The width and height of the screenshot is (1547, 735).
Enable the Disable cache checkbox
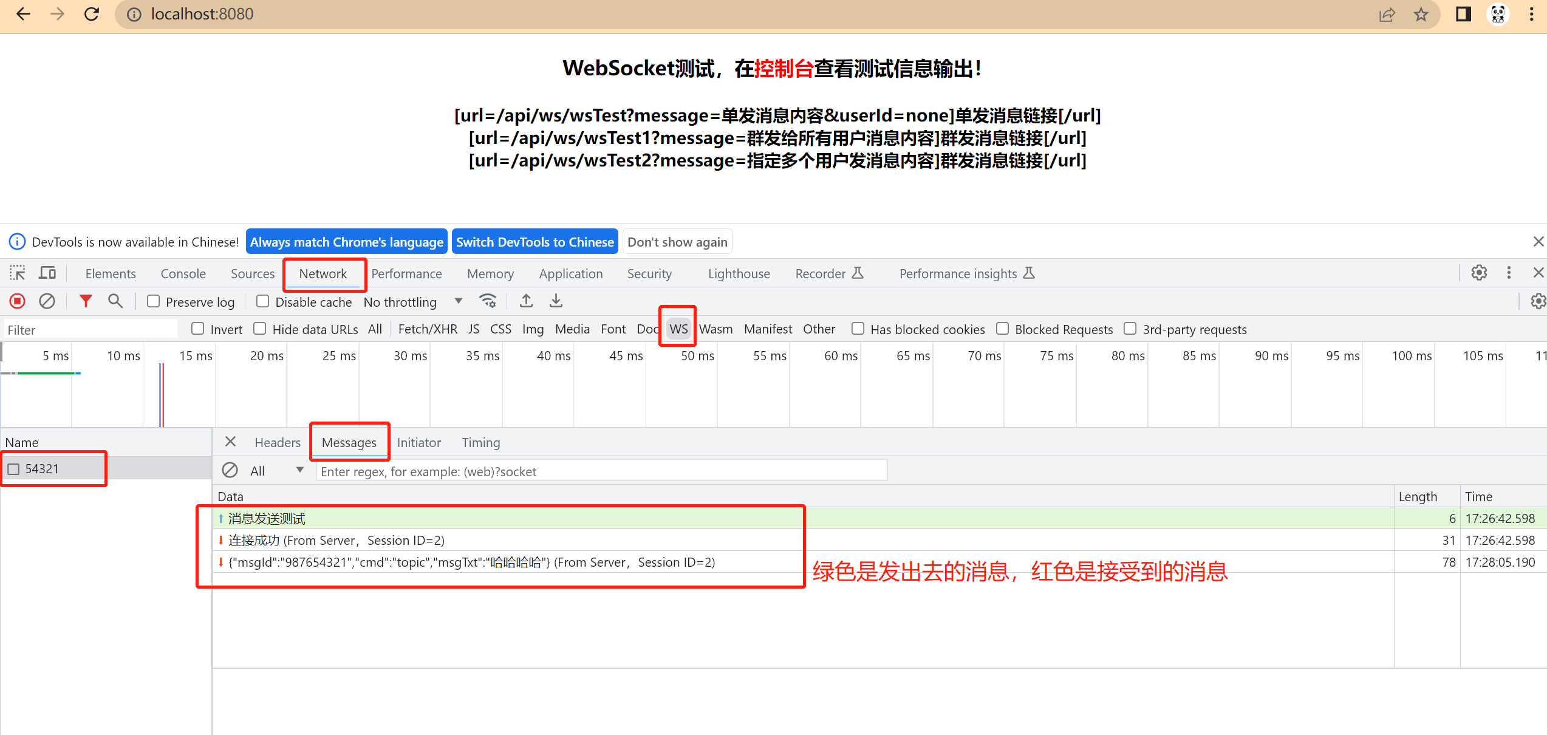[264, 302]
